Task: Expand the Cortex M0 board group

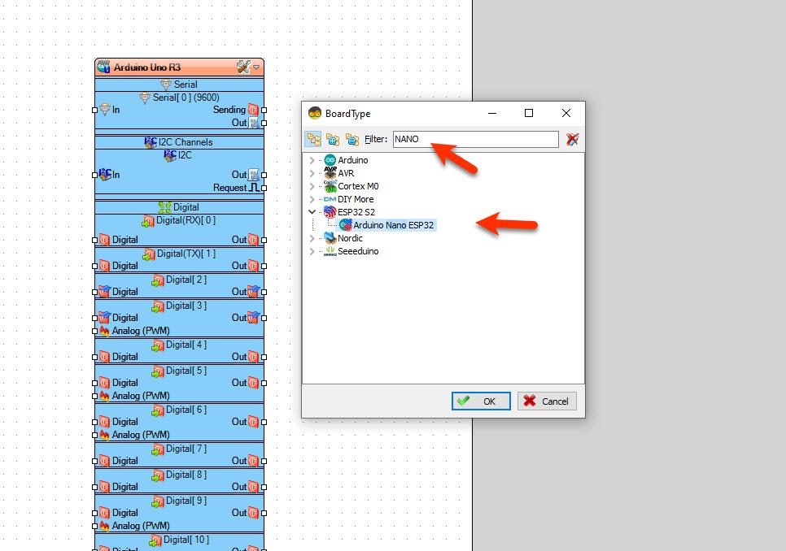Action: (312, 186)
